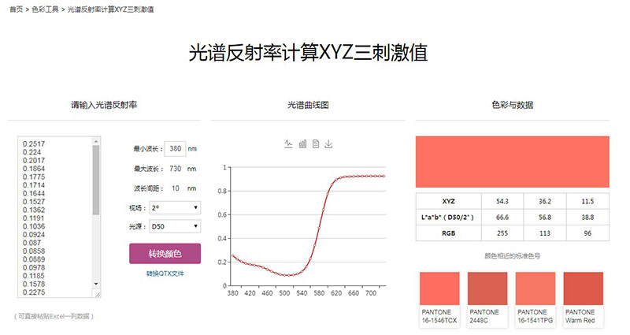
Task: Open the 光源 illuminant D50 dropdown
Action: point(175,227)
